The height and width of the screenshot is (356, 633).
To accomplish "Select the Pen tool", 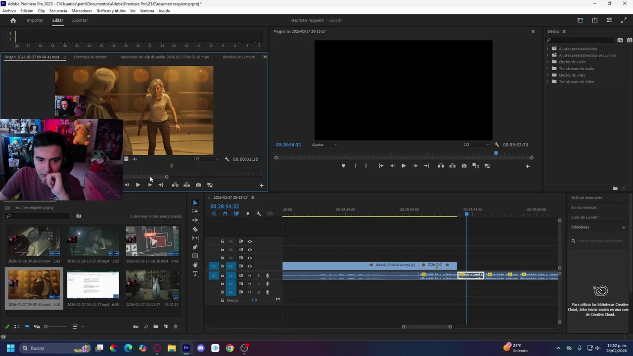I will (195, 247).
